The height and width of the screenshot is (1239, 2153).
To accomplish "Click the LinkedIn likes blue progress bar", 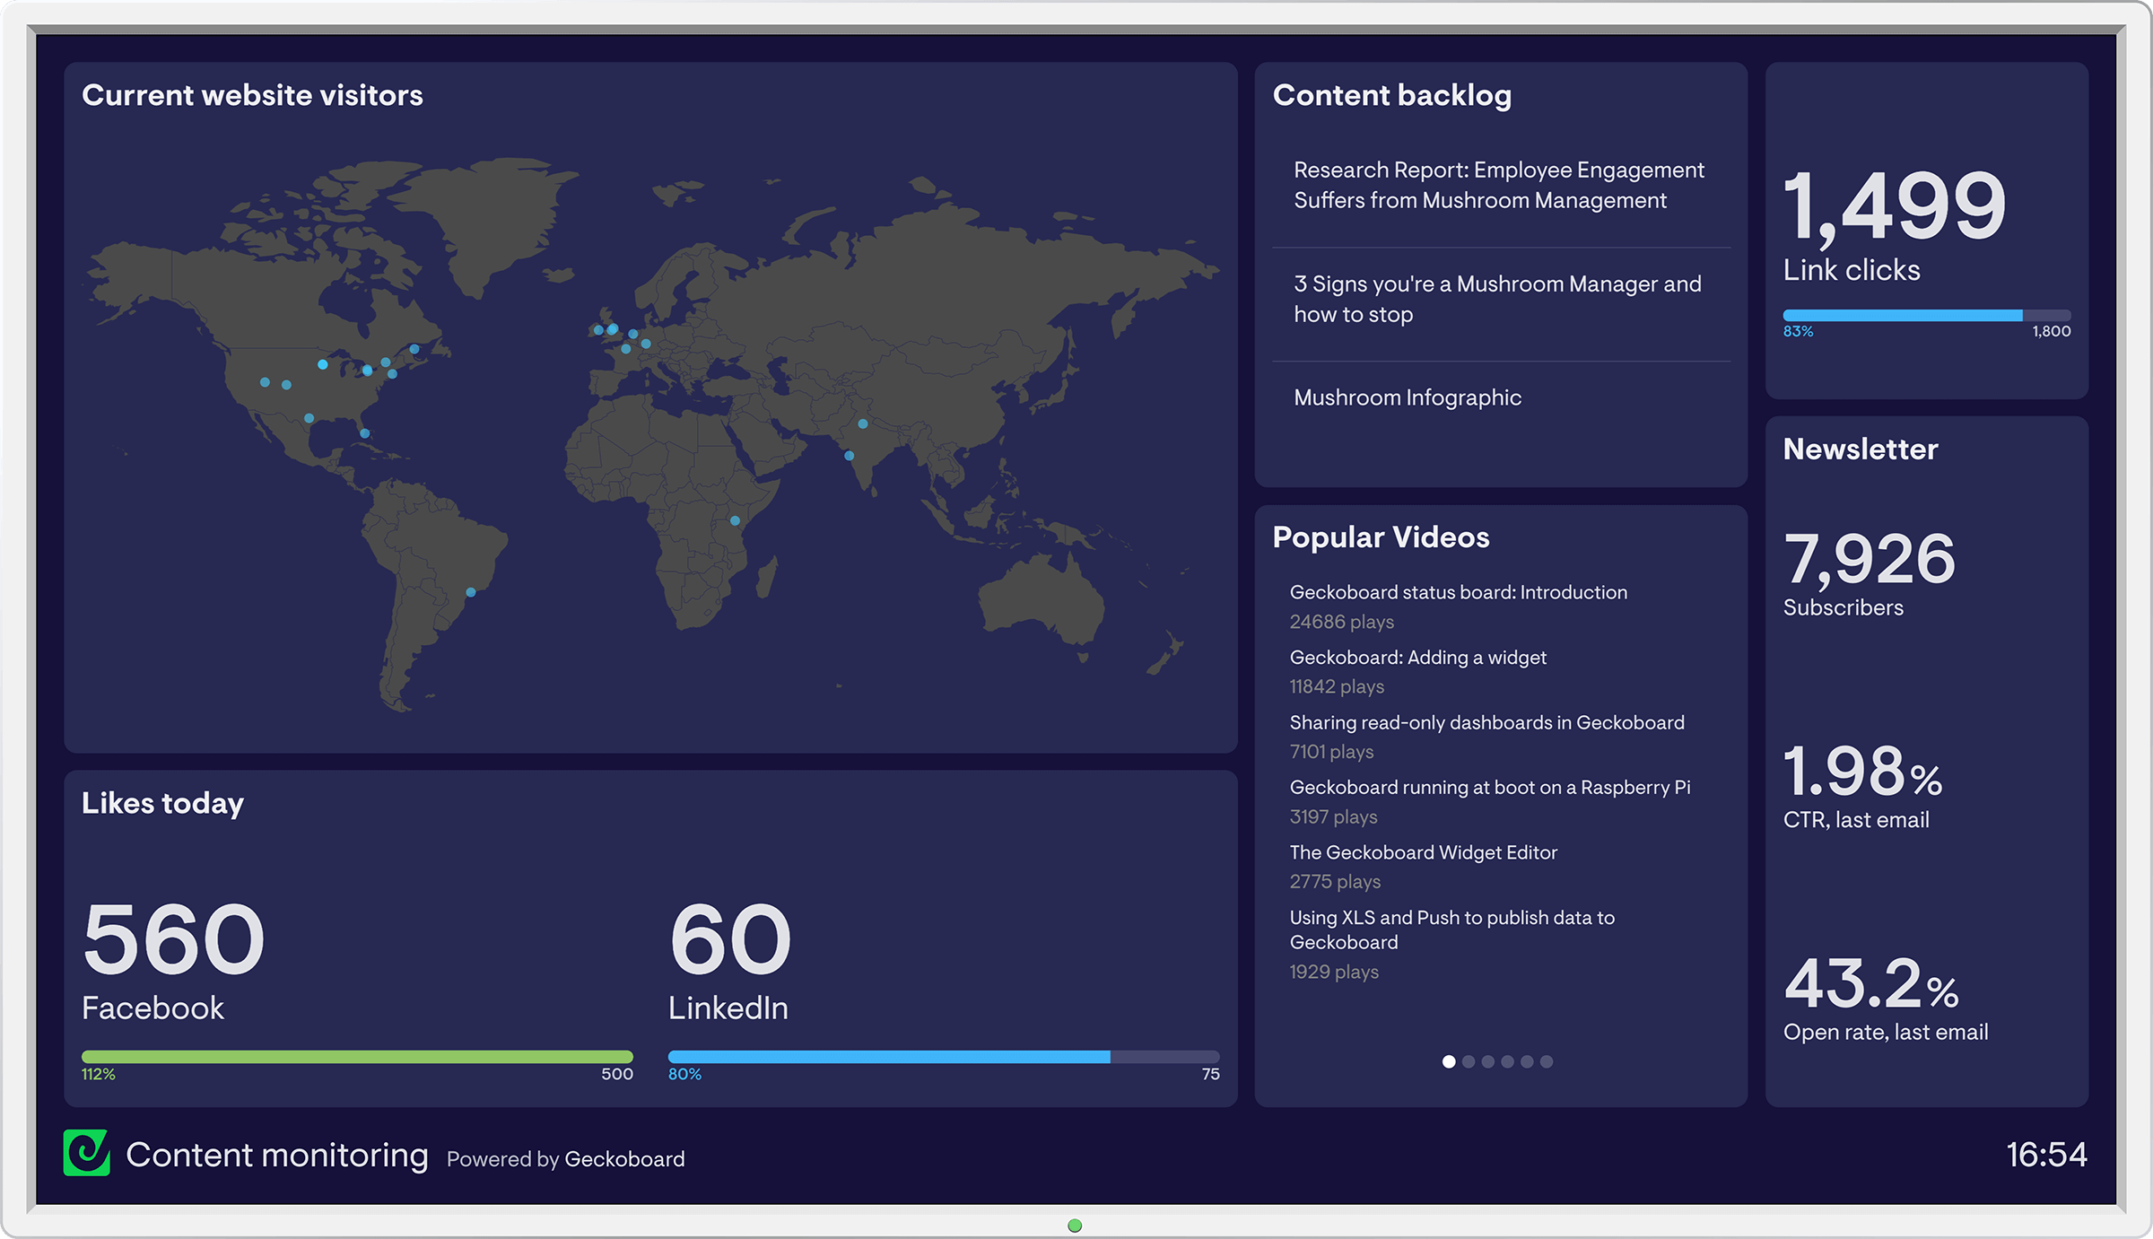I will (x=888, y=1057).
